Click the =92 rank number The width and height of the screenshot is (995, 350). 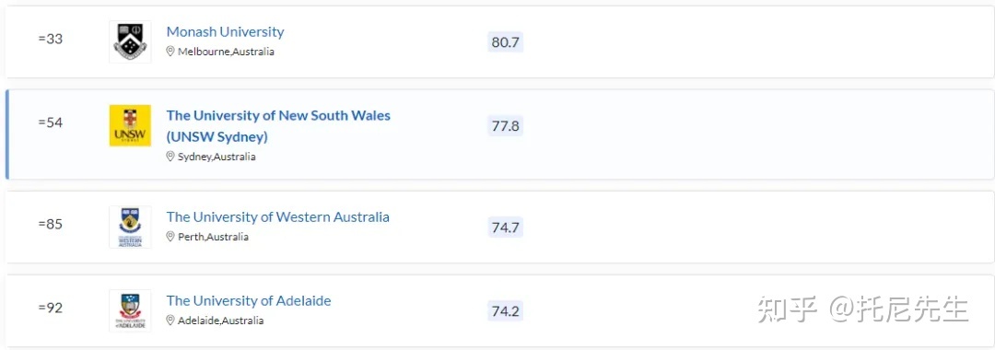pos(50,309)
